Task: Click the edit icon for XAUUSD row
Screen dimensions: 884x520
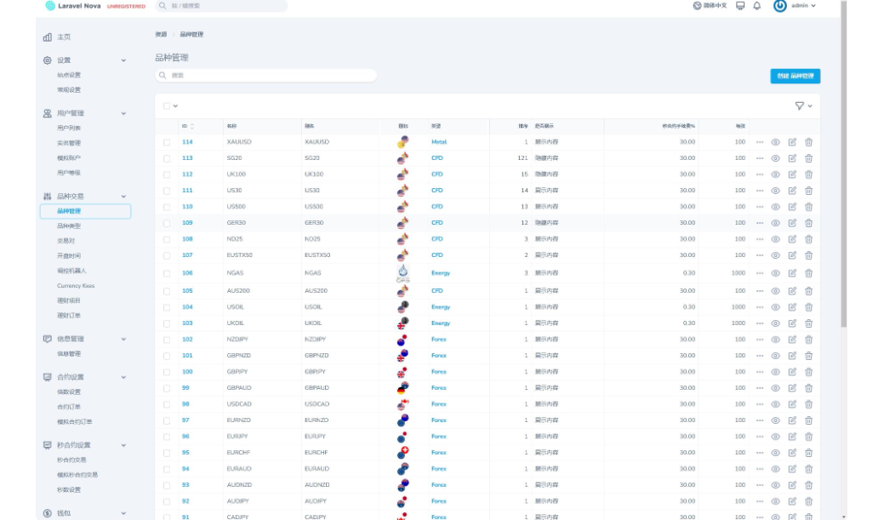Action: [792, 142]
